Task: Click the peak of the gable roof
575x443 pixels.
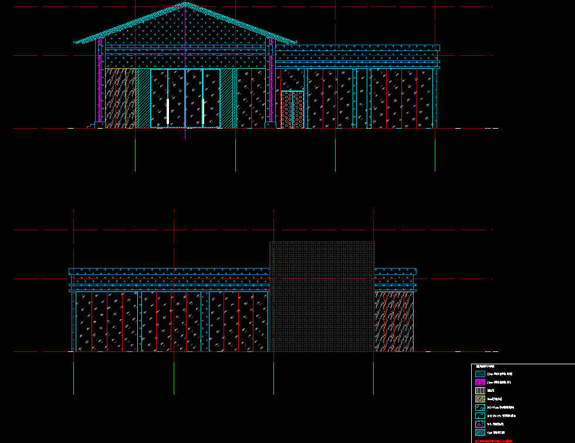Action: pos(185,4)
